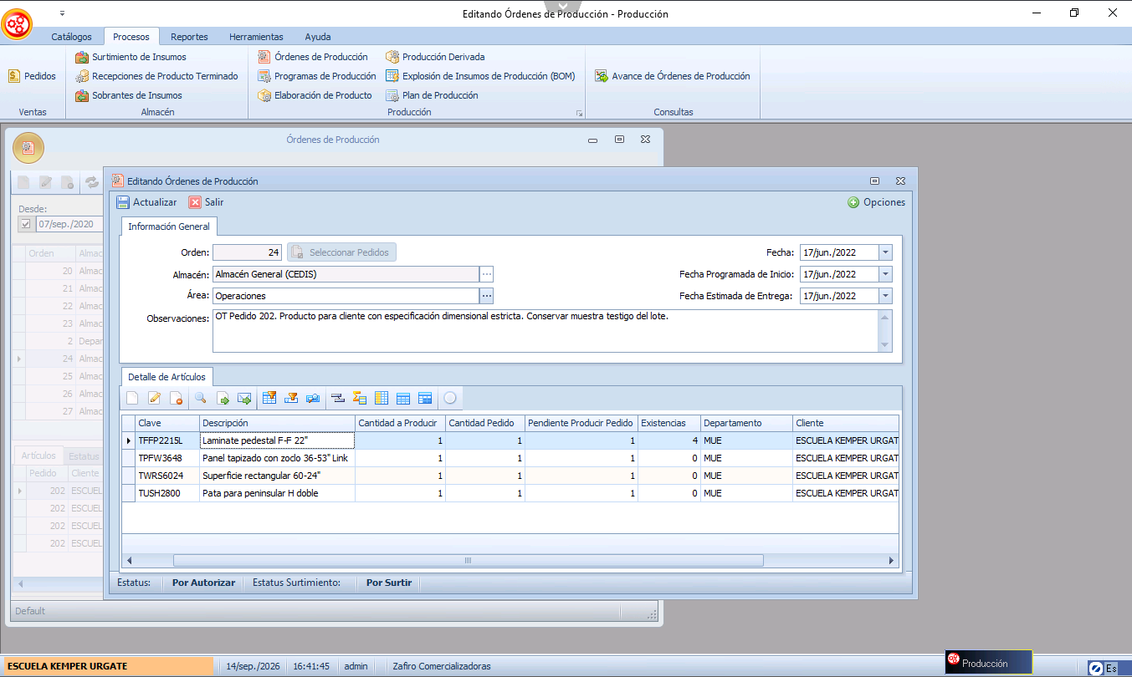Screen dimensions: 1132x677
Task: Open Área lookup ellipsis button
Action: 487,296
